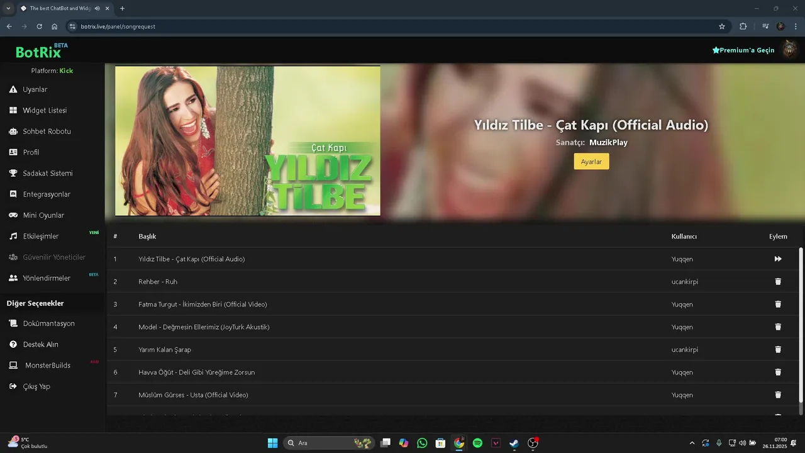Open Steam from taskbar
This screenshot has height=453, width=805.
coord(514,443)
